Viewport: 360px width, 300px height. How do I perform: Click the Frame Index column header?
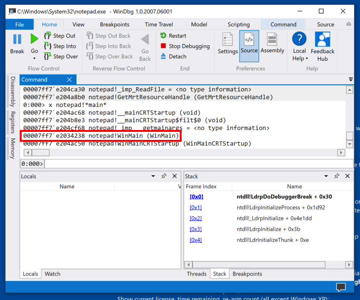click(201, 186)
